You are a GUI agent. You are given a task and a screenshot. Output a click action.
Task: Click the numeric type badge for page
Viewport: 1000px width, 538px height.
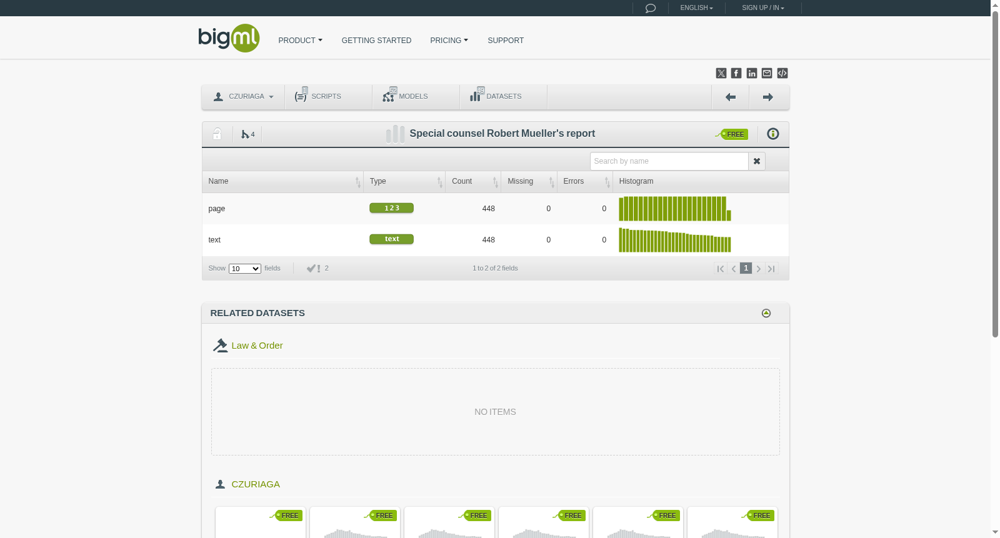[391, 208]
